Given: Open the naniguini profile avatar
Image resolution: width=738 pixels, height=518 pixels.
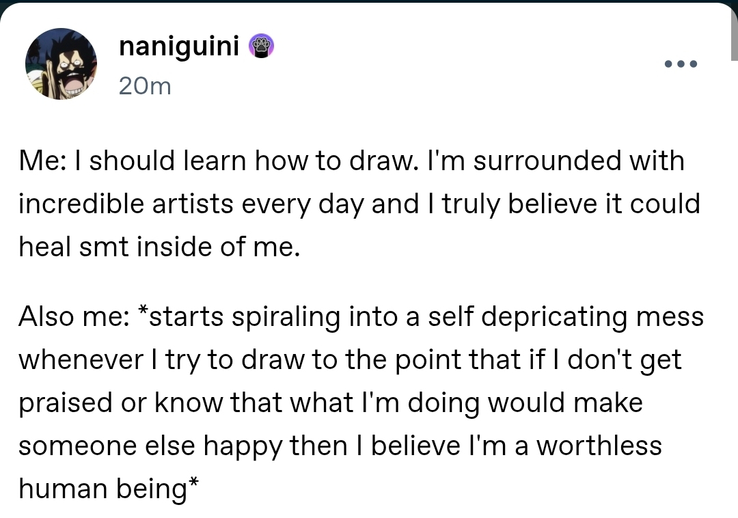Looking at the screenshot, I should point(61,64).
